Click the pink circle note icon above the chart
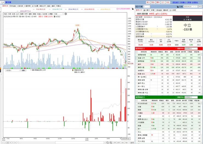Viewport: 203px width, 144px height. click(117, 9)
